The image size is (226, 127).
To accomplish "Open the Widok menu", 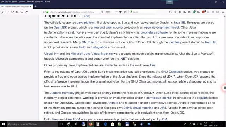I will tap(15, 1).
